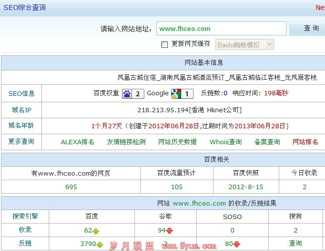Click the Google PageRank icon
This screenshot has height=251, width=325.
(x=175, y=93)
